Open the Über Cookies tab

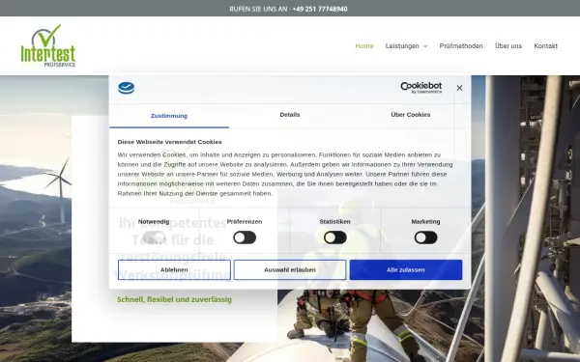(x=411, y=115)
